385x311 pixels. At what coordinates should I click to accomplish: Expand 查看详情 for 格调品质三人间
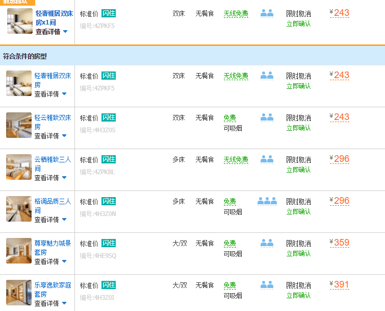click(x=50, y=220)
